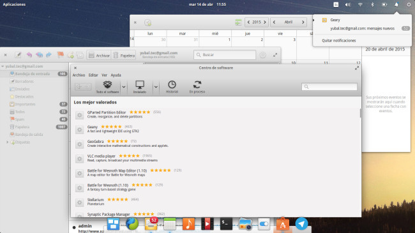Image resolution: width=415 pixels, height=233 pixels.
Task: Click the Papelera button in Geary toolbar
Action: click(124, 56)
